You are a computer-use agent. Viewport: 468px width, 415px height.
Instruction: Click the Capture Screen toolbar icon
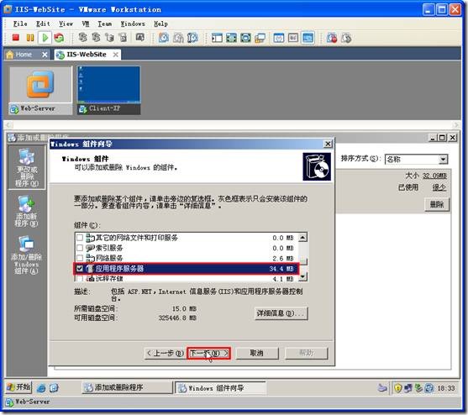pos(140,38)
